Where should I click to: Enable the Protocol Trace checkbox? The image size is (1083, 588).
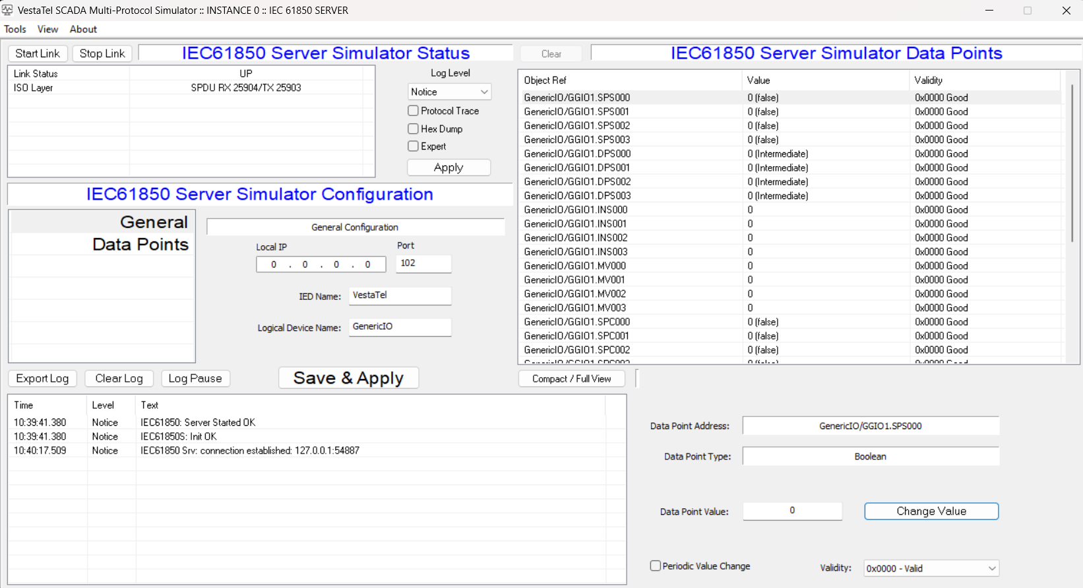click(x=414, y=111)
